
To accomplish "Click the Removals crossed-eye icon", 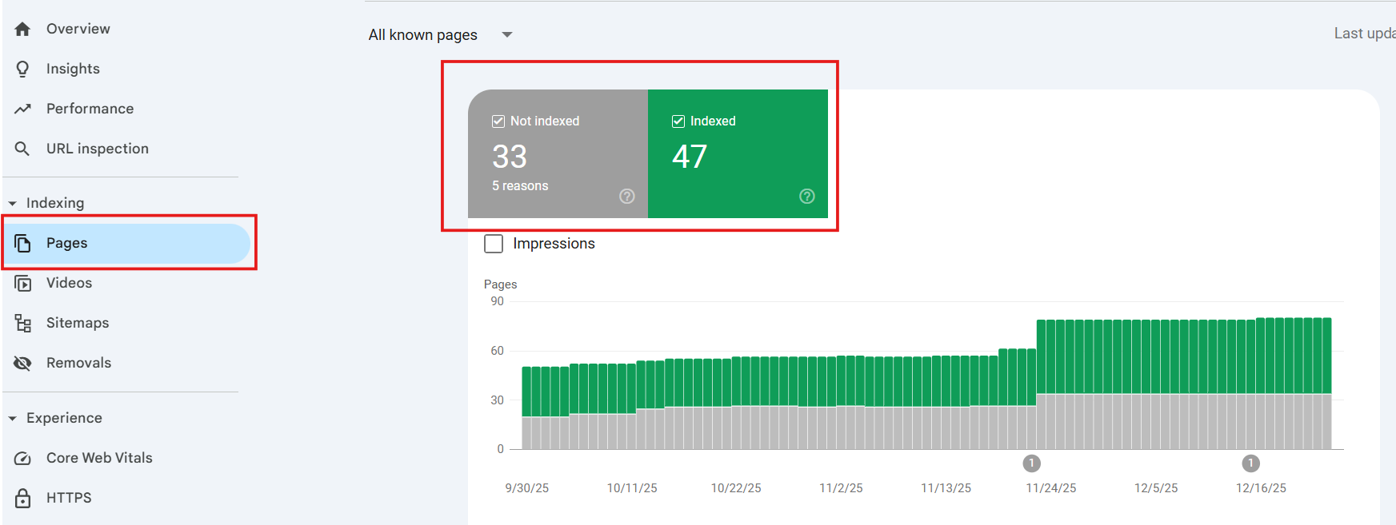I will tap(22, 363).
